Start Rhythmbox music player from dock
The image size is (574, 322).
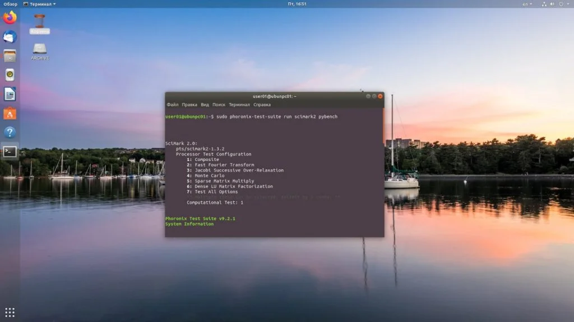pyautogui.click(x=10, y=75)
